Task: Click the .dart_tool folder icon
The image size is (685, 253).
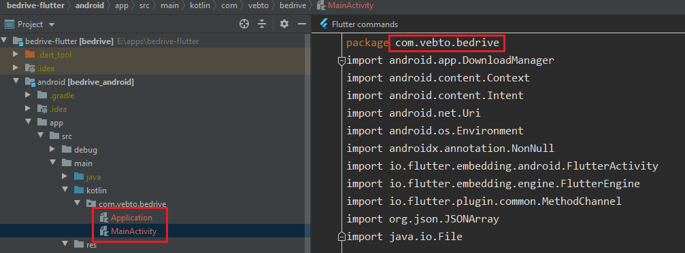Action: pos(30,54)
